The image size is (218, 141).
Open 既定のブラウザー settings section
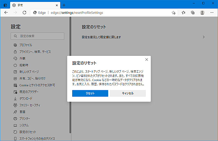pyautogui.click(x=29, y=92)
